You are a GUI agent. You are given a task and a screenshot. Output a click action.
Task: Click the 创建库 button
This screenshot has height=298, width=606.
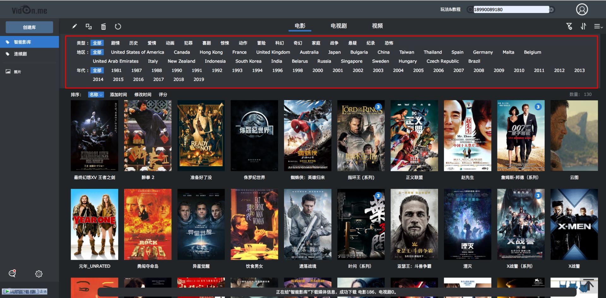point(29,27)
